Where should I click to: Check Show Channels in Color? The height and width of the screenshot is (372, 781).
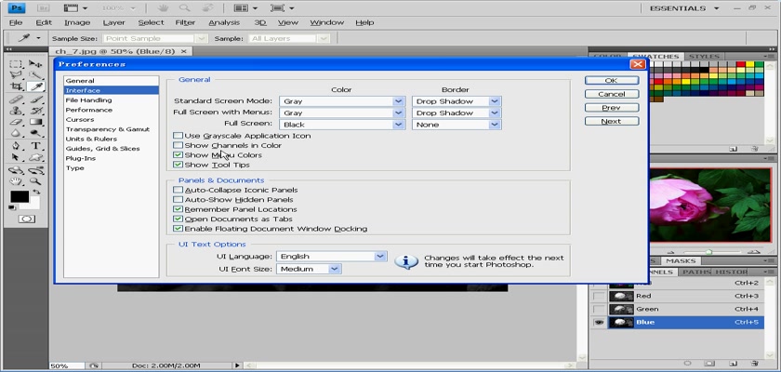point(178,145)
